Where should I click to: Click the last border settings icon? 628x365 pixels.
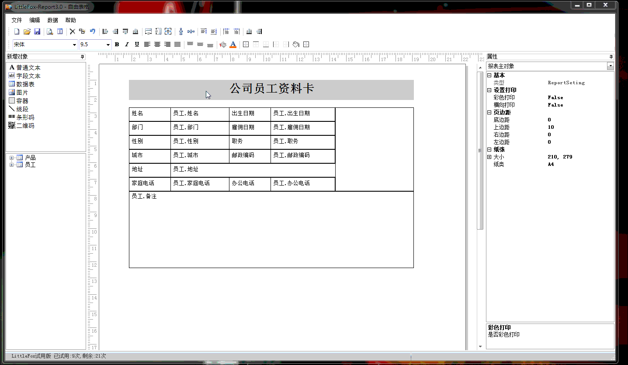(x=306, y=44)
